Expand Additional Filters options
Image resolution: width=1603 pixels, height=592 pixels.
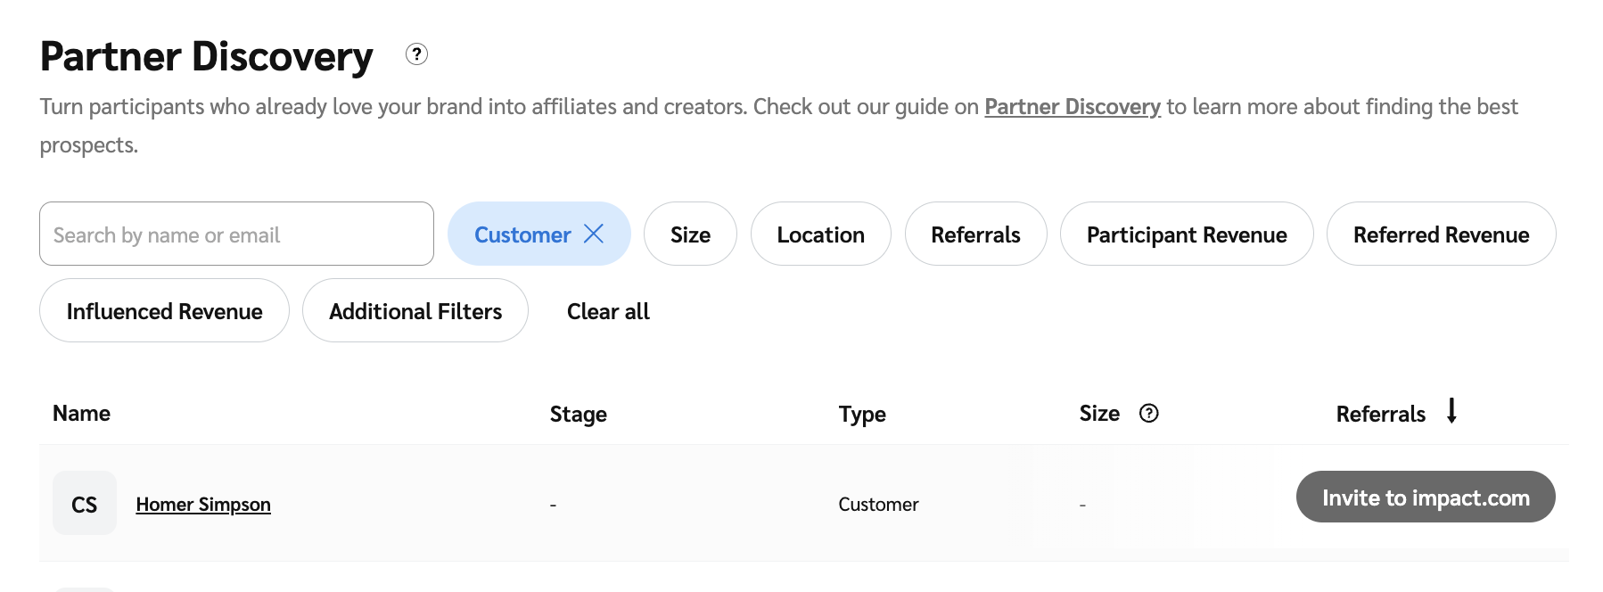415,311
